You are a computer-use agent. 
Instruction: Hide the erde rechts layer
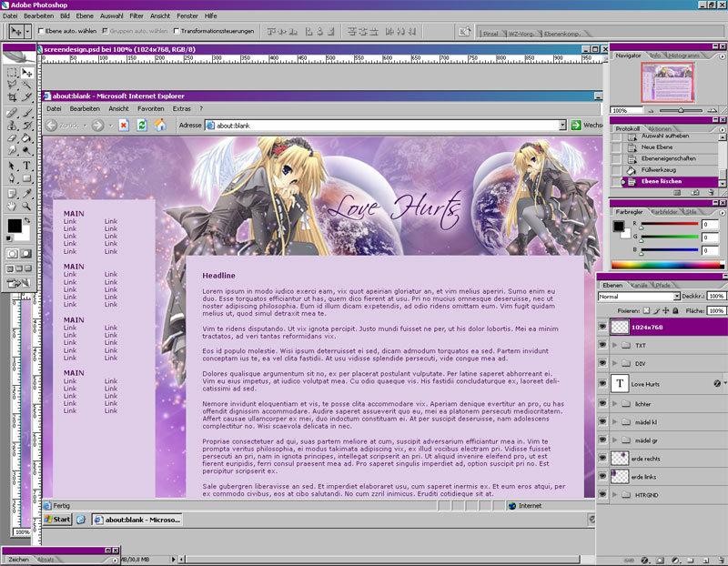602,459
